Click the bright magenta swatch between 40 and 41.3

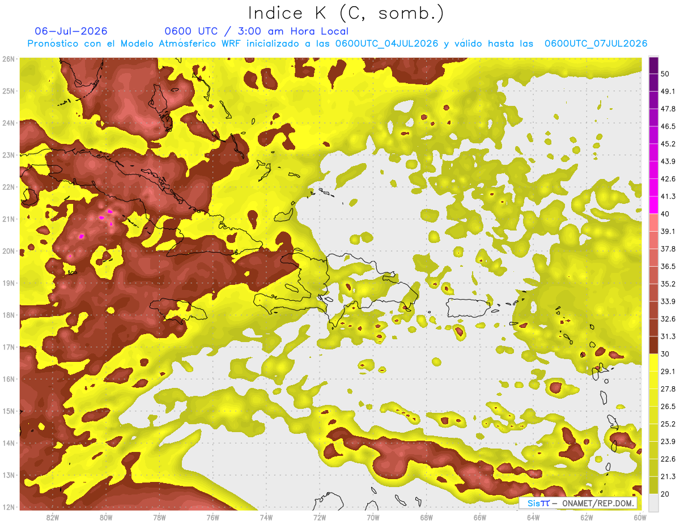pos(653,205)
